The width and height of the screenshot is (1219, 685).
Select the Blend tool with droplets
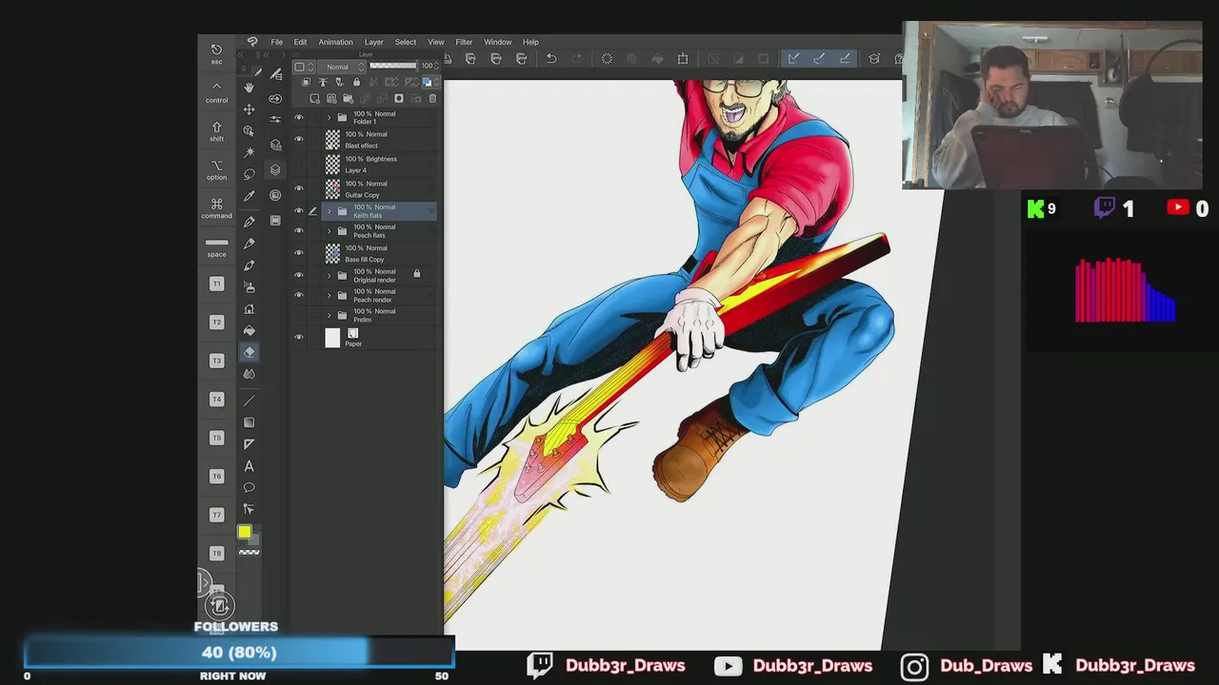tap(249, 374)
